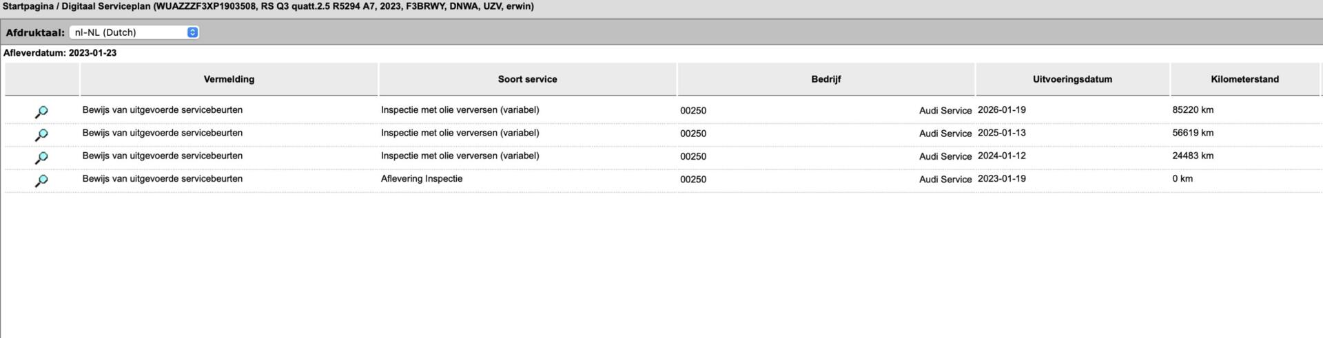Click the Soort service column header
1323x338 pixels.
[527, 79]
